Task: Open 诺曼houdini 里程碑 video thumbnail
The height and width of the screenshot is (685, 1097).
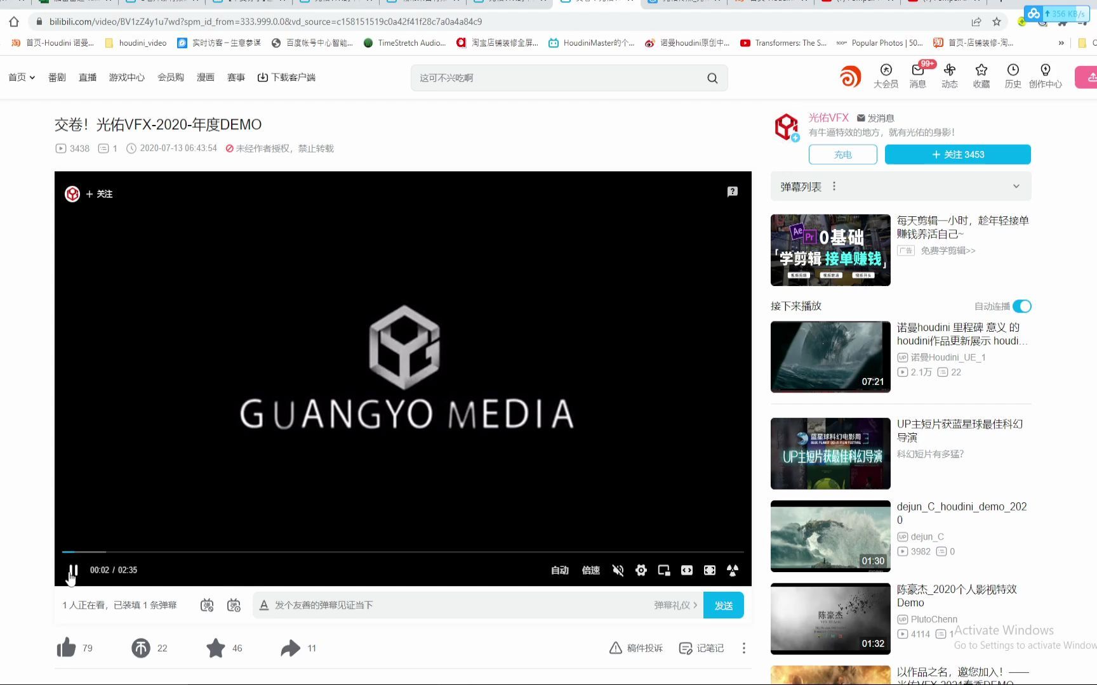Action: pos(830,356)
